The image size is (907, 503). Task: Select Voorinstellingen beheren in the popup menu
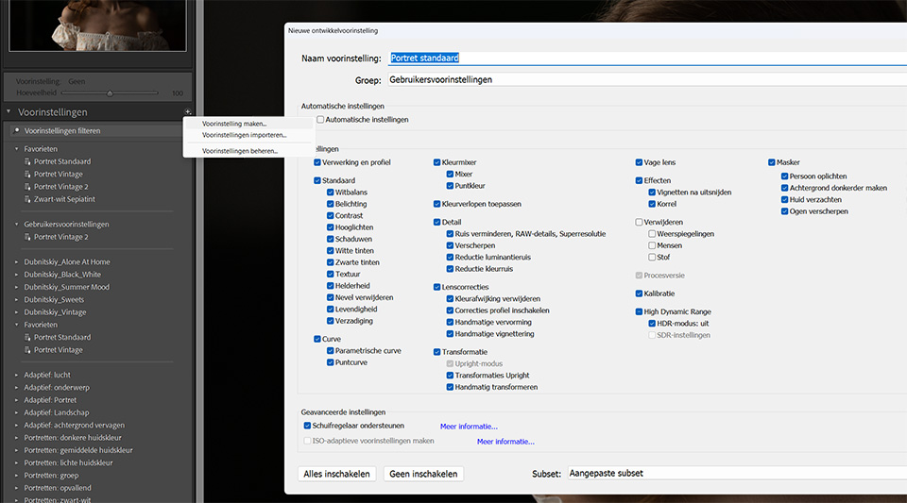[240, 151]
